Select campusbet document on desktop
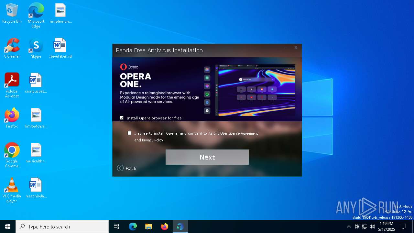The height and width of the screenshot is (233, 414). coord(36,83)
